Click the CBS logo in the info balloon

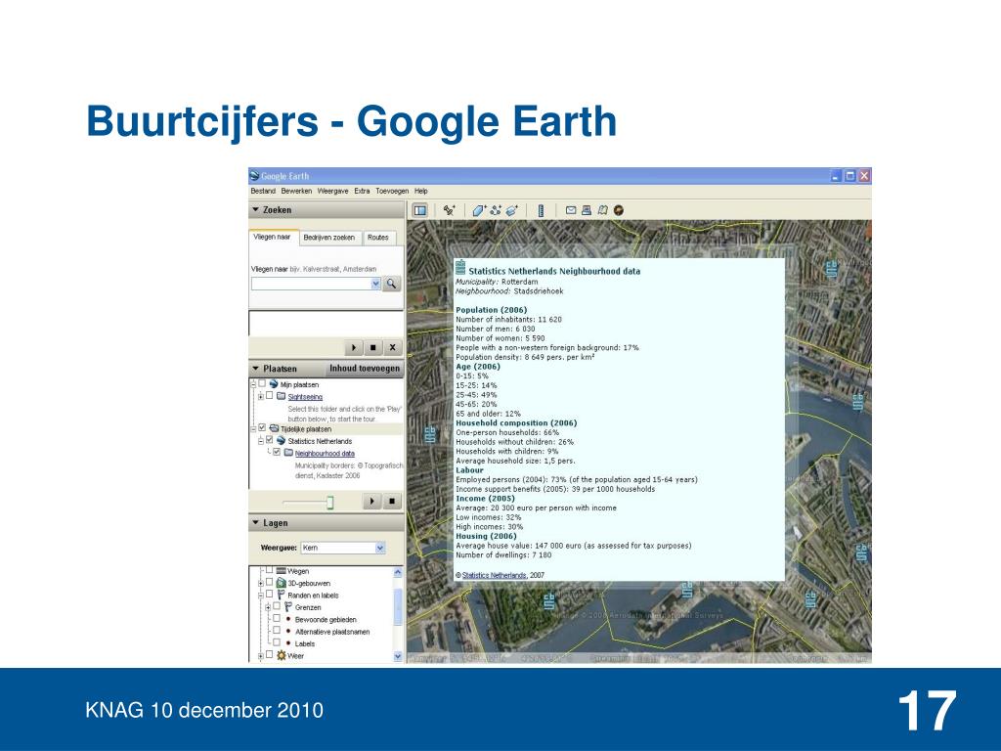[460, 268]
